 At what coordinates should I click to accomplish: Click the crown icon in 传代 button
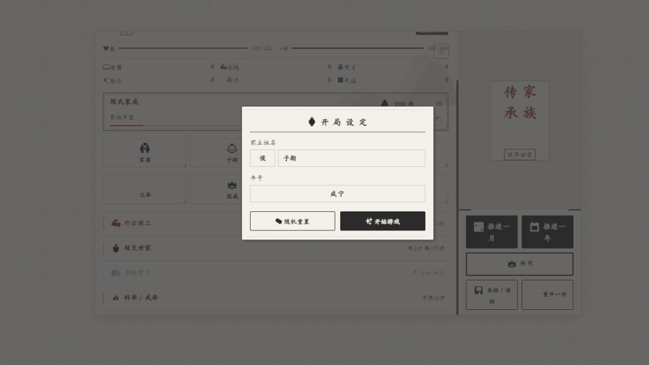click(x=512, y=264)
